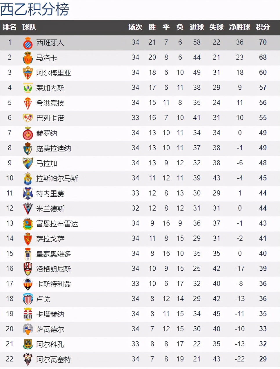Click the Girona club crest
This screenshot has width=280, height=369.
(x=28, y=133)
